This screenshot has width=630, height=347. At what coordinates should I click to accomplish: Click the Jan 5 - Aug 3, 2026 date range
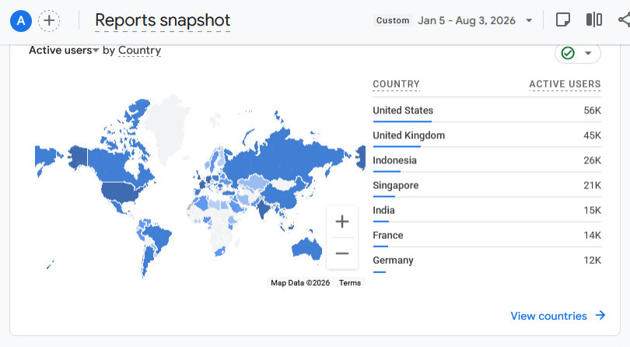click(467, 20)
